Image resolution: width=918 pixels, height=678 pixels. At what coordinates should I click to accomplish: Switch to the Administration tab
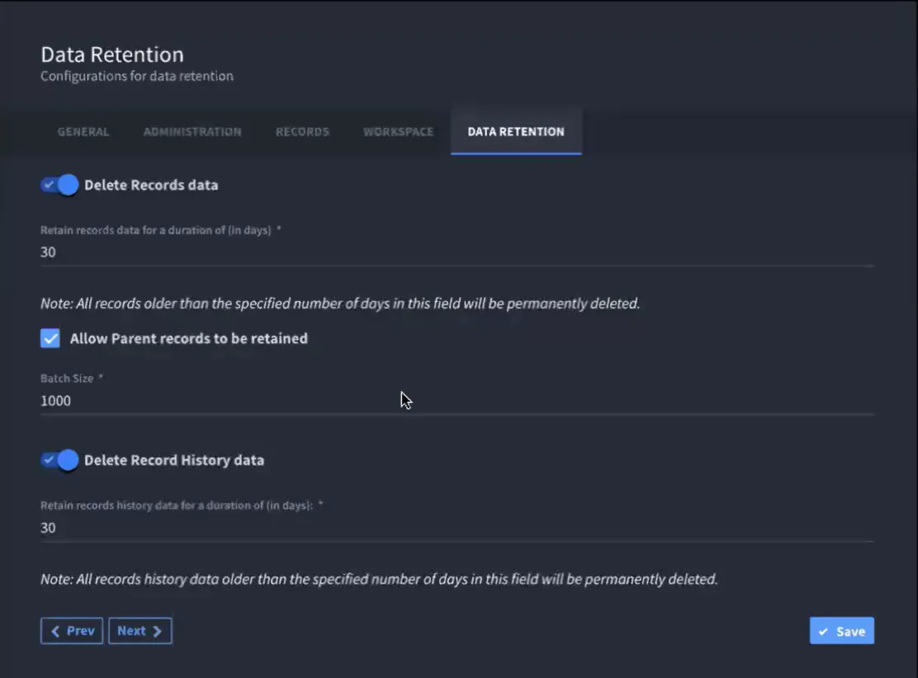[192, 132]
